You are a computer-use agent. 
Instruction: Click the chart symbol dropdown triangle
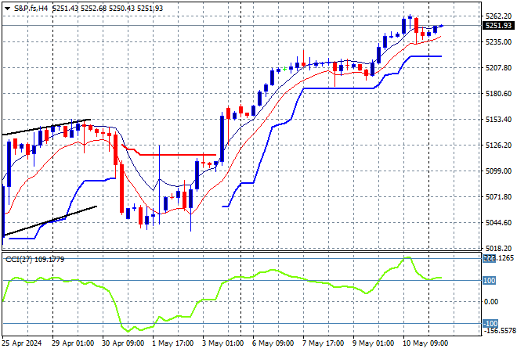(x=7, y=7)
